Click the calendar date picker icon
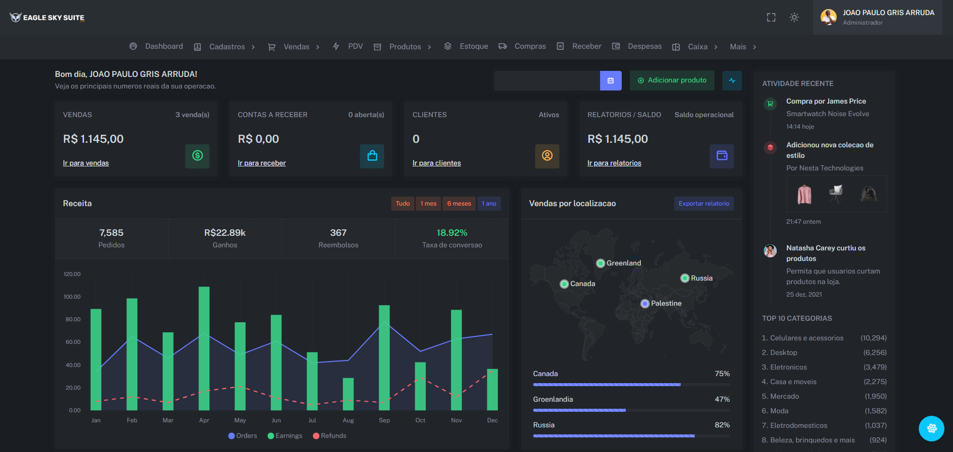Viewport: 953px width, 452px height. coord(611,80)
